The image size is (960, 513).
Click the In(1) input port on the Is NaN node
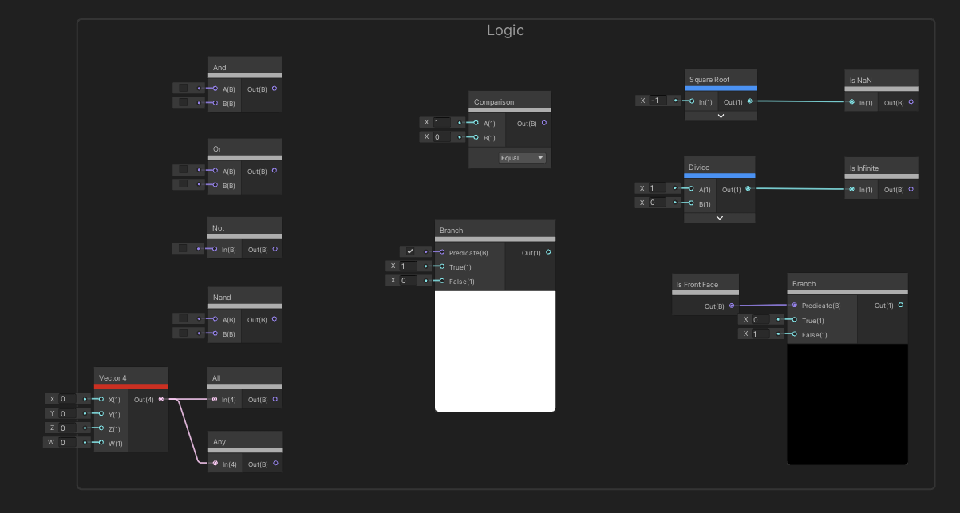coord(853,102)
